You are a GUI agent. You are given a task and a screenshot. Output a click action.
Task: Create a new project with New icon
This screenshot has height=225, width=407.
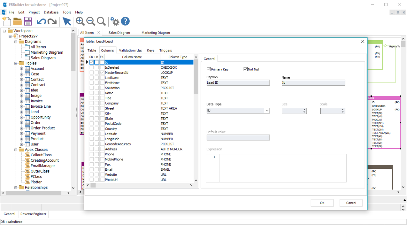(7, 22)
